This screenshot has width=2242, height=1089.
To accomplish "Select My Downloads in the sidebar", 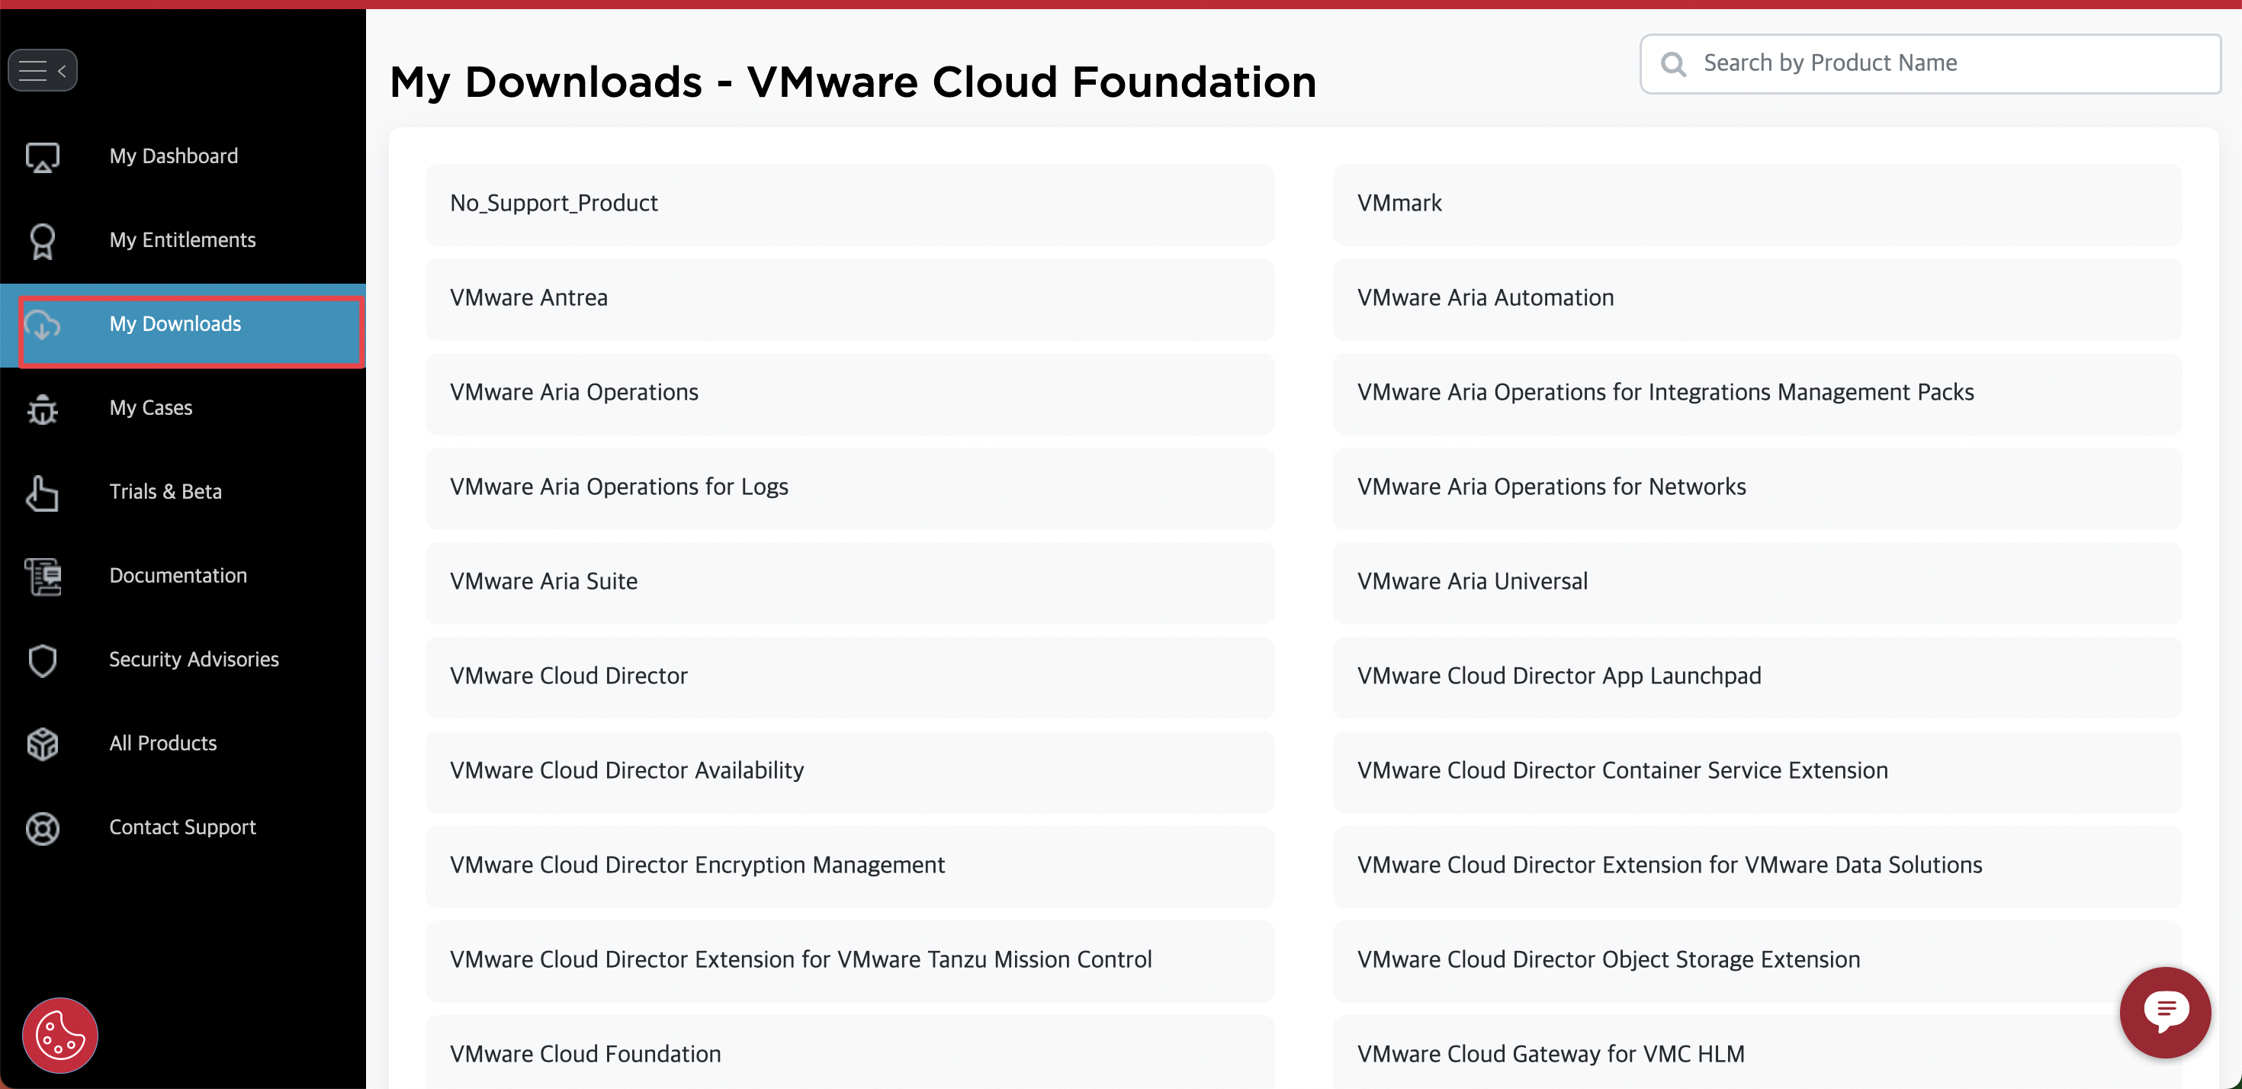I will click(183, 325).
